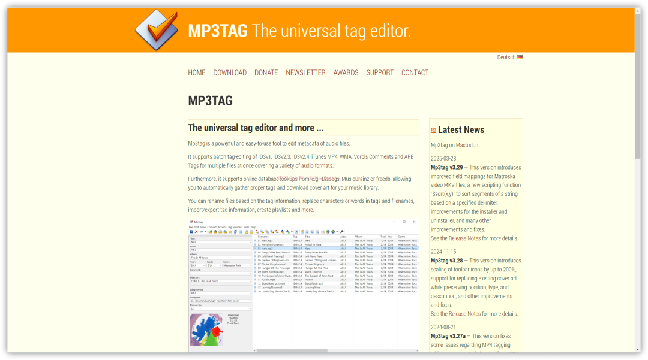This screenshot has width=648, height=360.
Task: Click the Mp3tag application screenshot
Action: coord(304,285)
